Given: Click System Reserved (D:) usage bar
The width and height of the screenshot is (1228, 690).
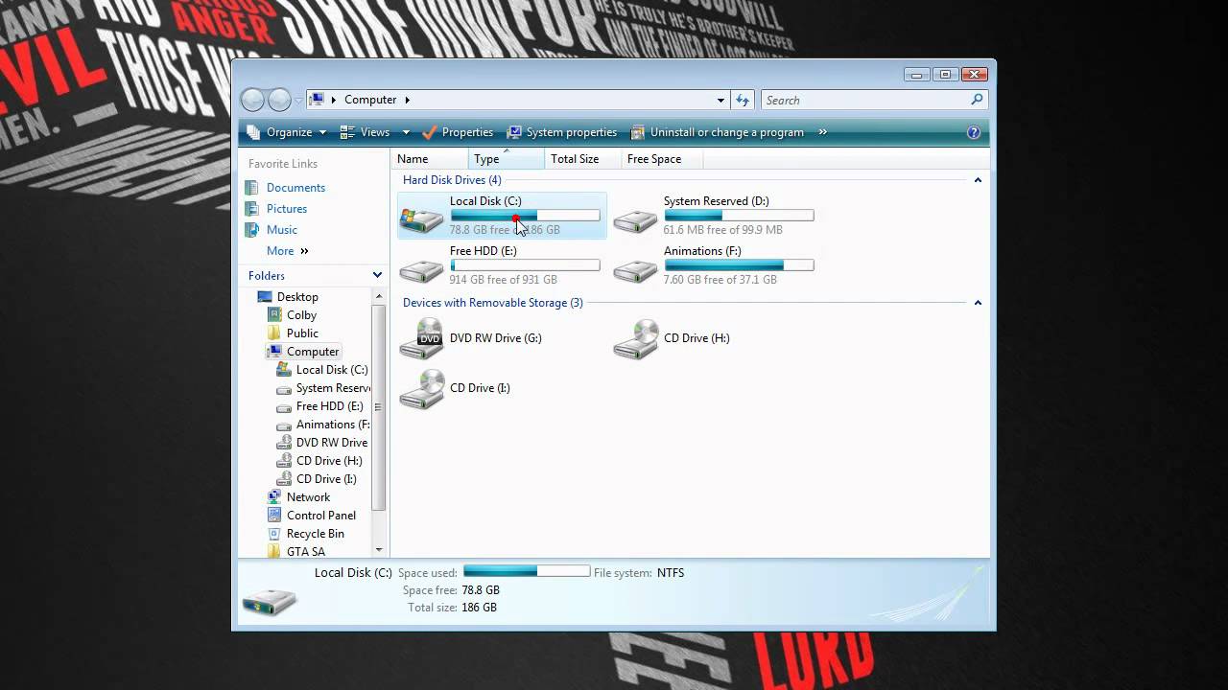Looking at the screenshot, I should click(739, 216).
